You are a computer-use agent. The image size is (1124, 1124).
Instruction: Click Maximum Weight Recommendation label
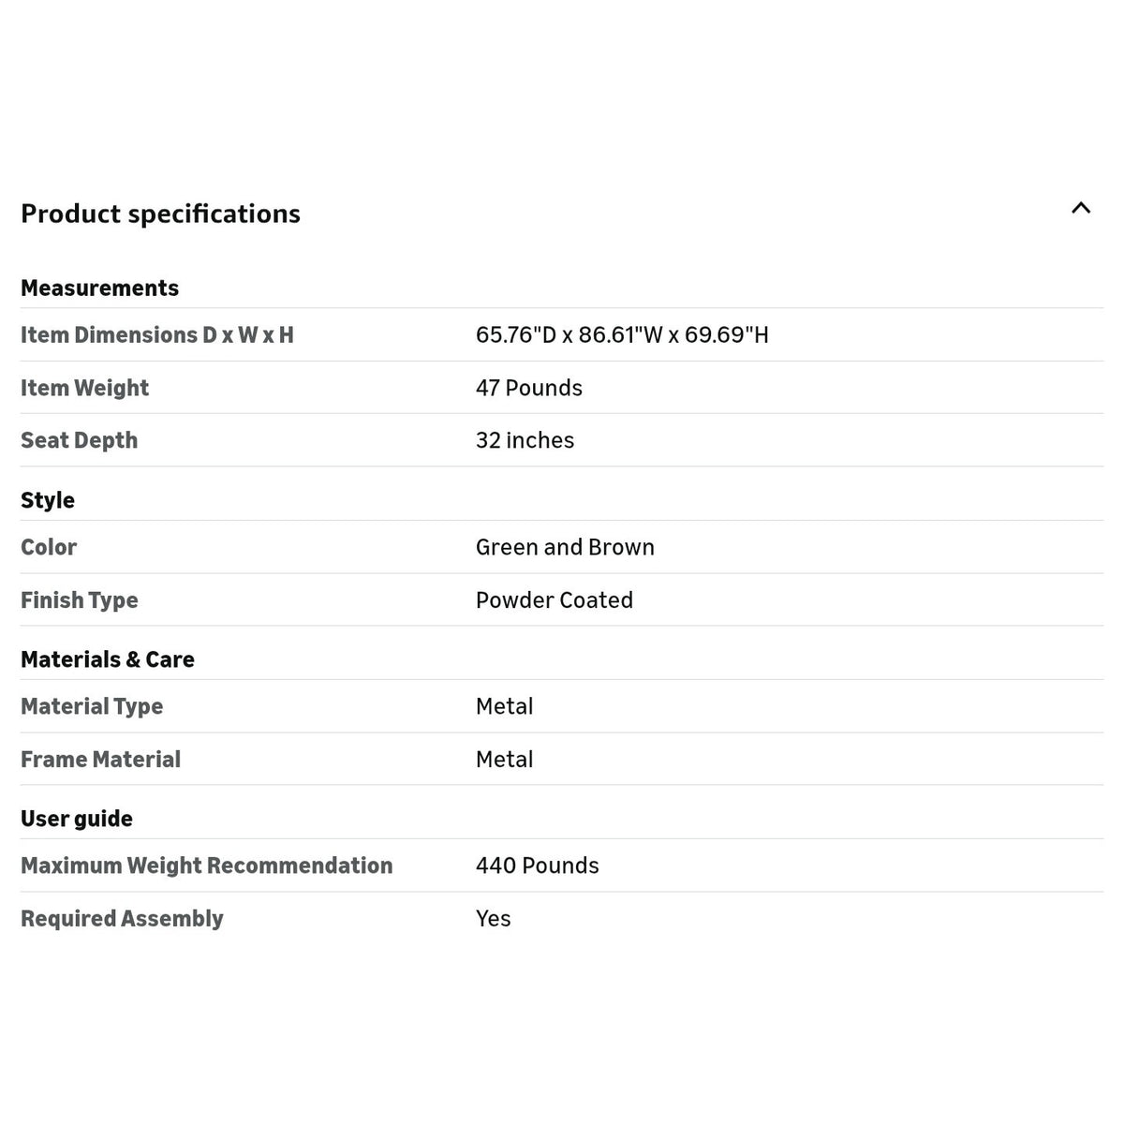pyautogui.click(x=207, y=865)
